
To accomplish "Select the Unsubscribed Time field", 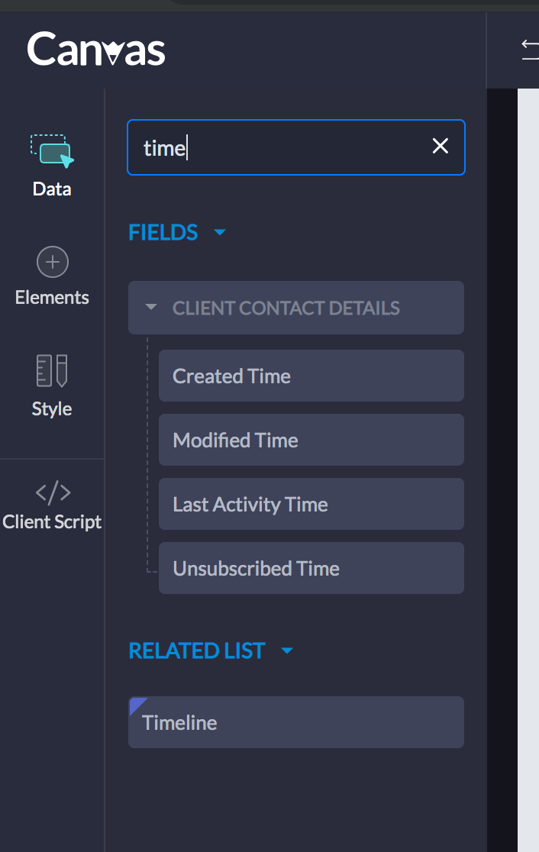I will (311, 568).
